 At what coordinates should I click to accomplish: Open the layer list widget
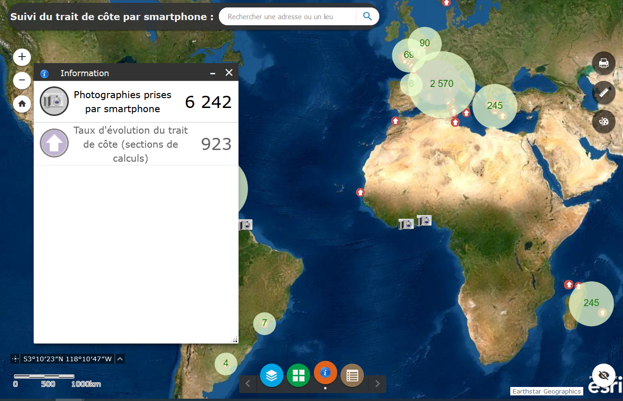(x=272, y=375)
